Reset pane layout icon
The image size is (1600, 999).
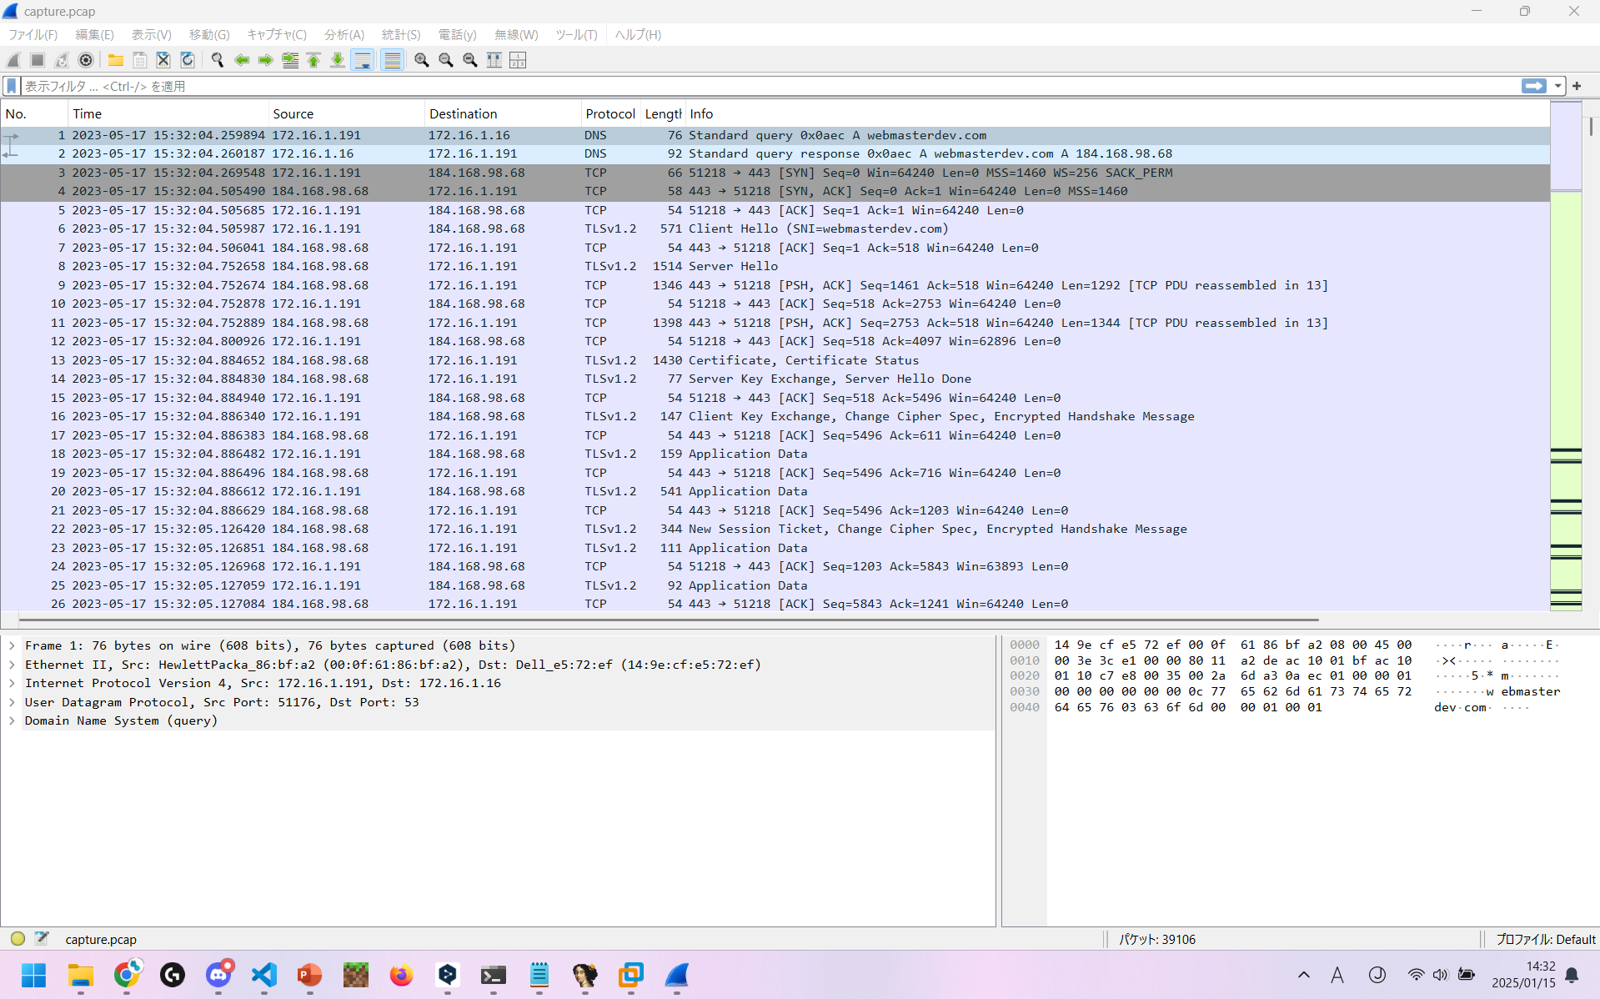(518, 60)
